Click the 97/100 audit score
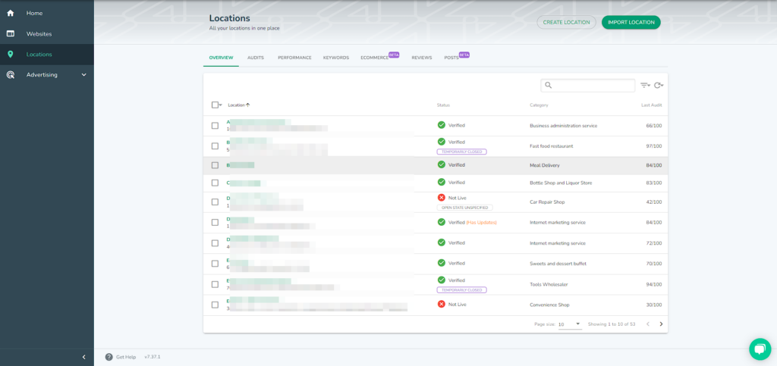Viewport: 777px width, 366px height. click(653, 146)
